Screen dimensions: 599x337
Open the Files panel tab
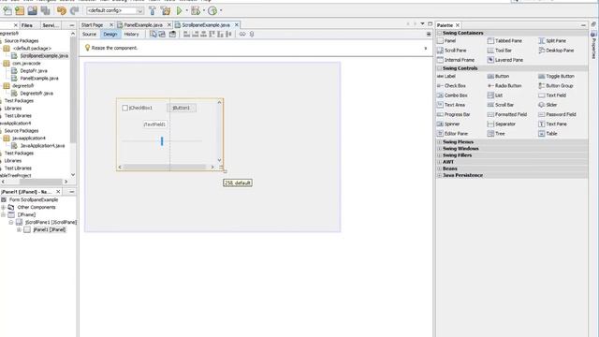(x=27, y=25)
